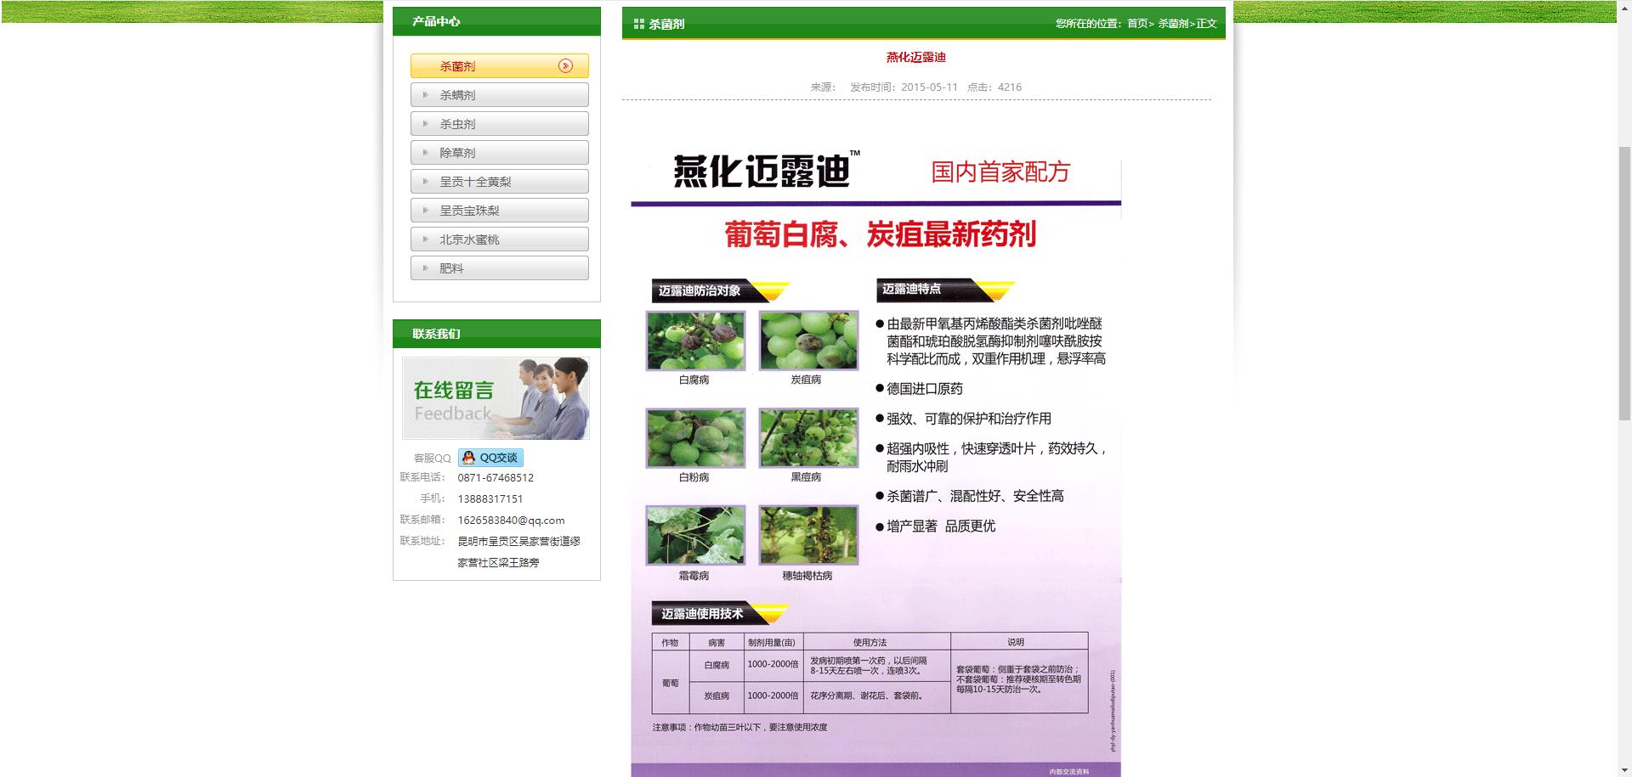Click the QQ交谈 chat icon button
1632x777 pixels.
tap(490, 458)
